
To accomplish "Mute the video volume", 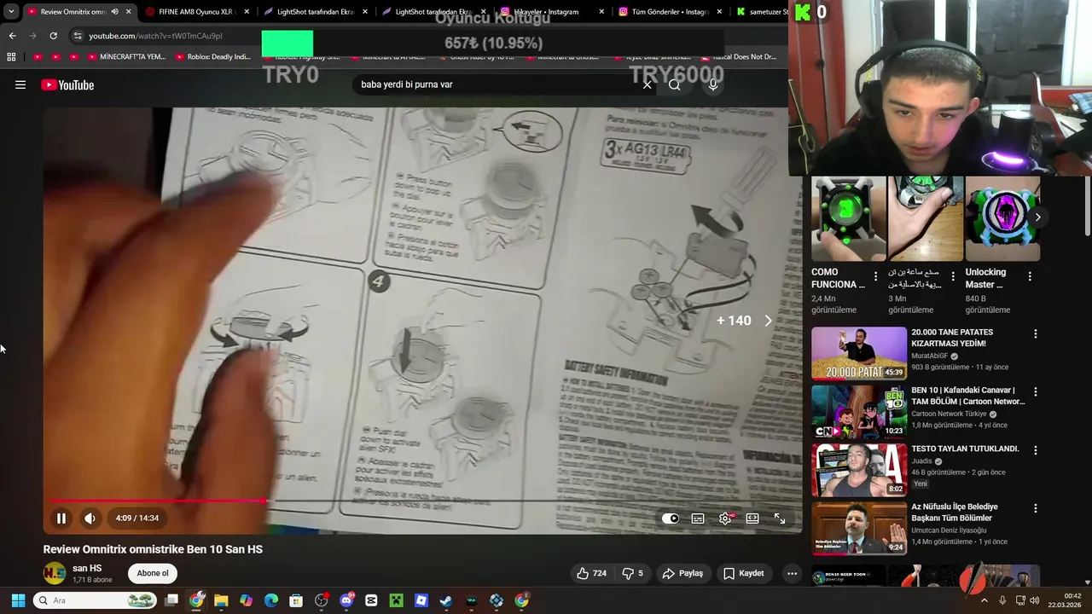I will pos(90,518).
